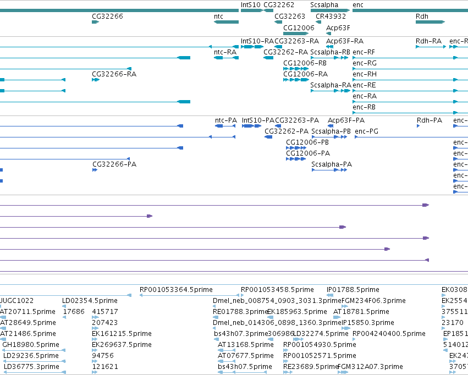Click the Acp63F gene label
The image size is (468, 375).
pyautogui.click(x=338, y=27)
